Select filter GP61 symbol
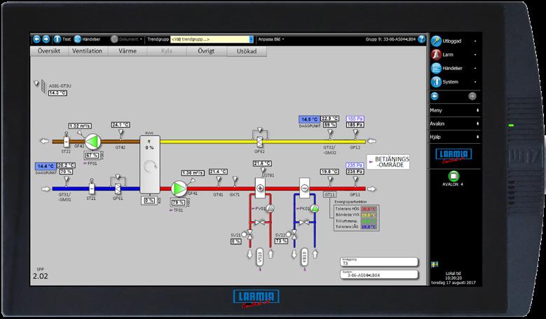The width and height of the screenshot is (546, 319). 118,189
